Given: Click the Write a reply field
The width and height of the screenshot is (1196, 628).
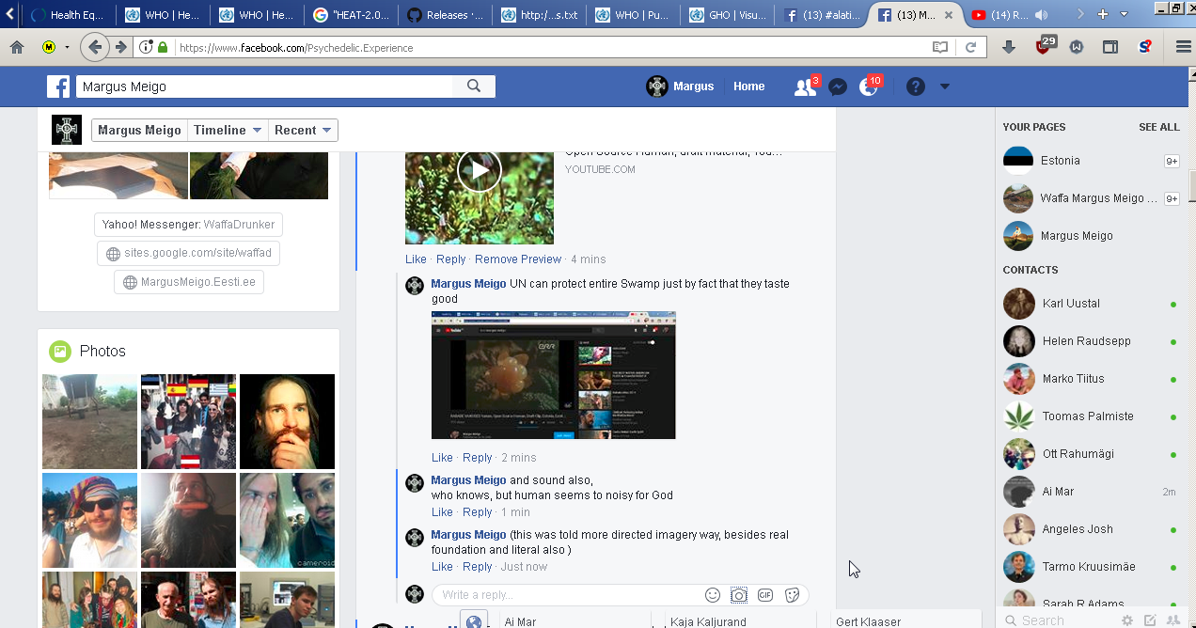Looking at the screenshot, I should coord(564,595).
